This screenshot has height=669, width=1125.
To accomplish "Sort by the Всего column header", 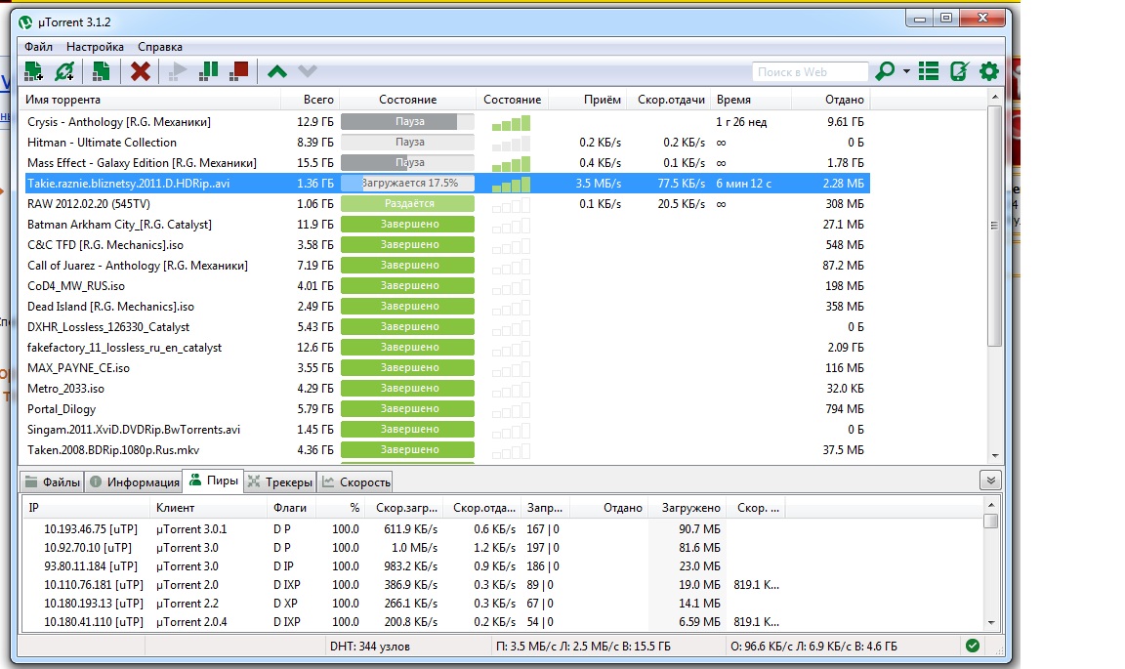I will (310, 99).
